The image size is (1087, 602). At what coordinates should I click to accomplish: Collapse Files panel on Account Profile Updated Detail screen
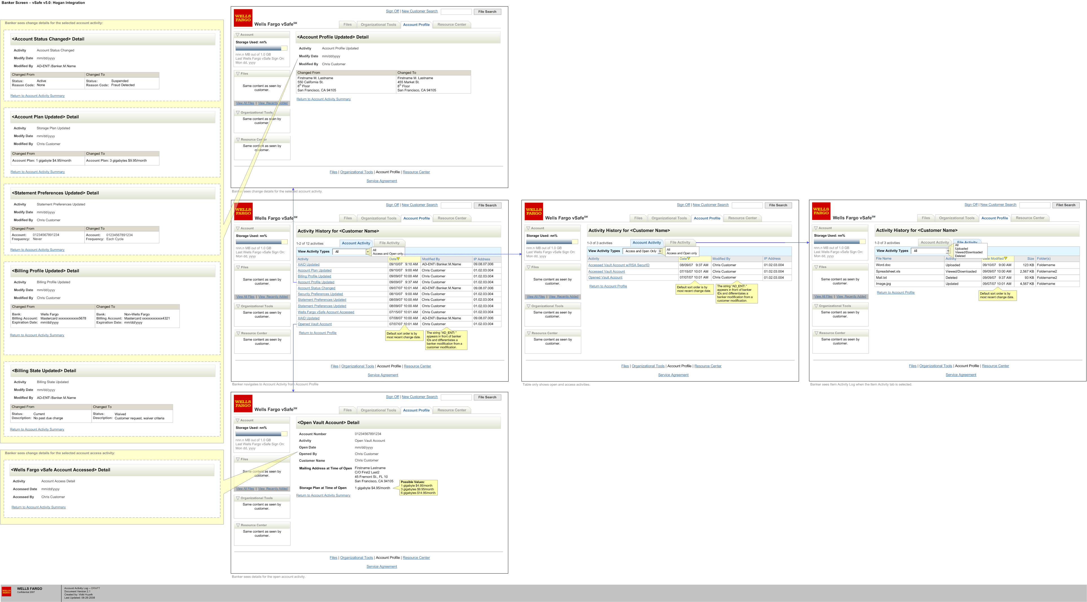pos(237,73)
